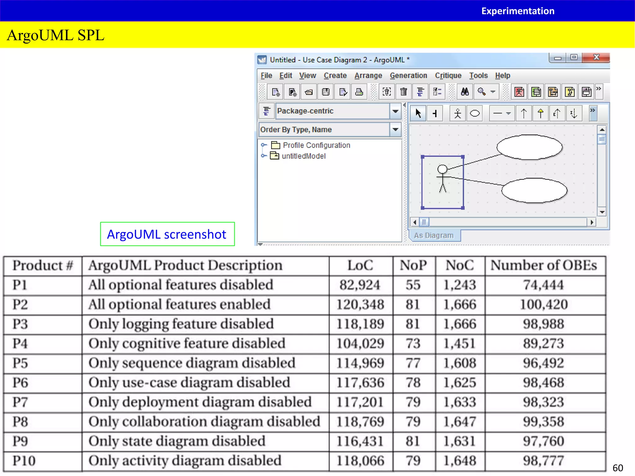635x476 pixels.
Task: Open the File menu
Action: [266, 76]
